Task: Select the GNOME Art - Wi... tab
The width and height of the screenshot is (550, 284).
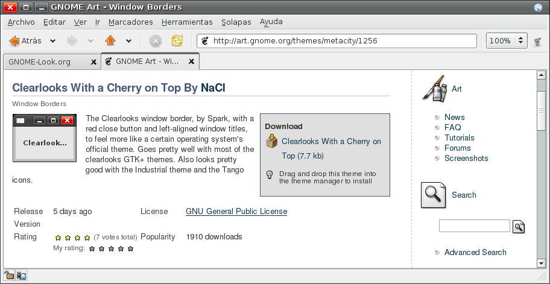Action: 150,62
